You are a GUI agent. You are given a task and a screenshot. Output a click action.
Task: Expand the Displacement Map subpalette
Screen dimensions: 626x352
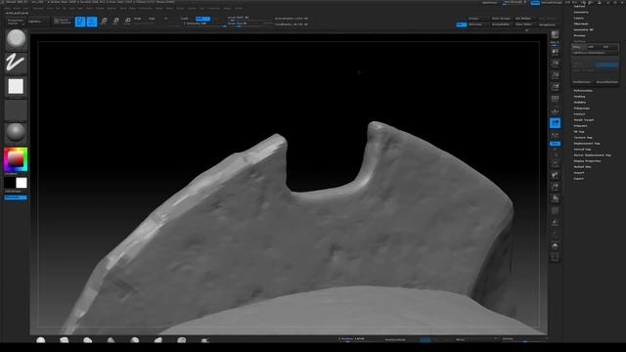pos(587,144)
